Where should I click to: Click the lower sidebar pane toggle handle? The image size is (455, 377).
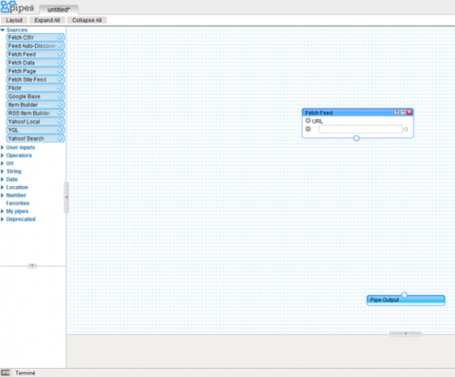click(x=32, y=265)
